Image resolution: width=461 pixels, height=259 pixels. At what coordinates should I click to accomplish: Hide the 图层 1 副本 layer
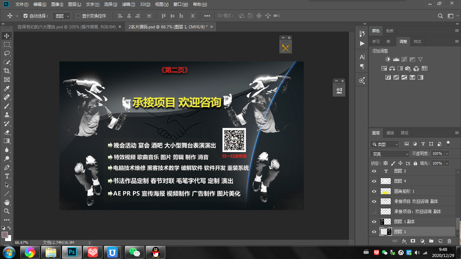[x=374, y=222]
